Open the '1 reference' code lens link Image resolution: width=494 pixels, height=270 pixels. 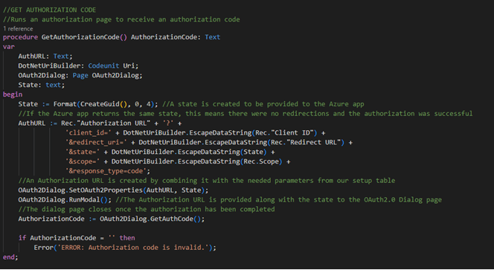tap(18, 29)
